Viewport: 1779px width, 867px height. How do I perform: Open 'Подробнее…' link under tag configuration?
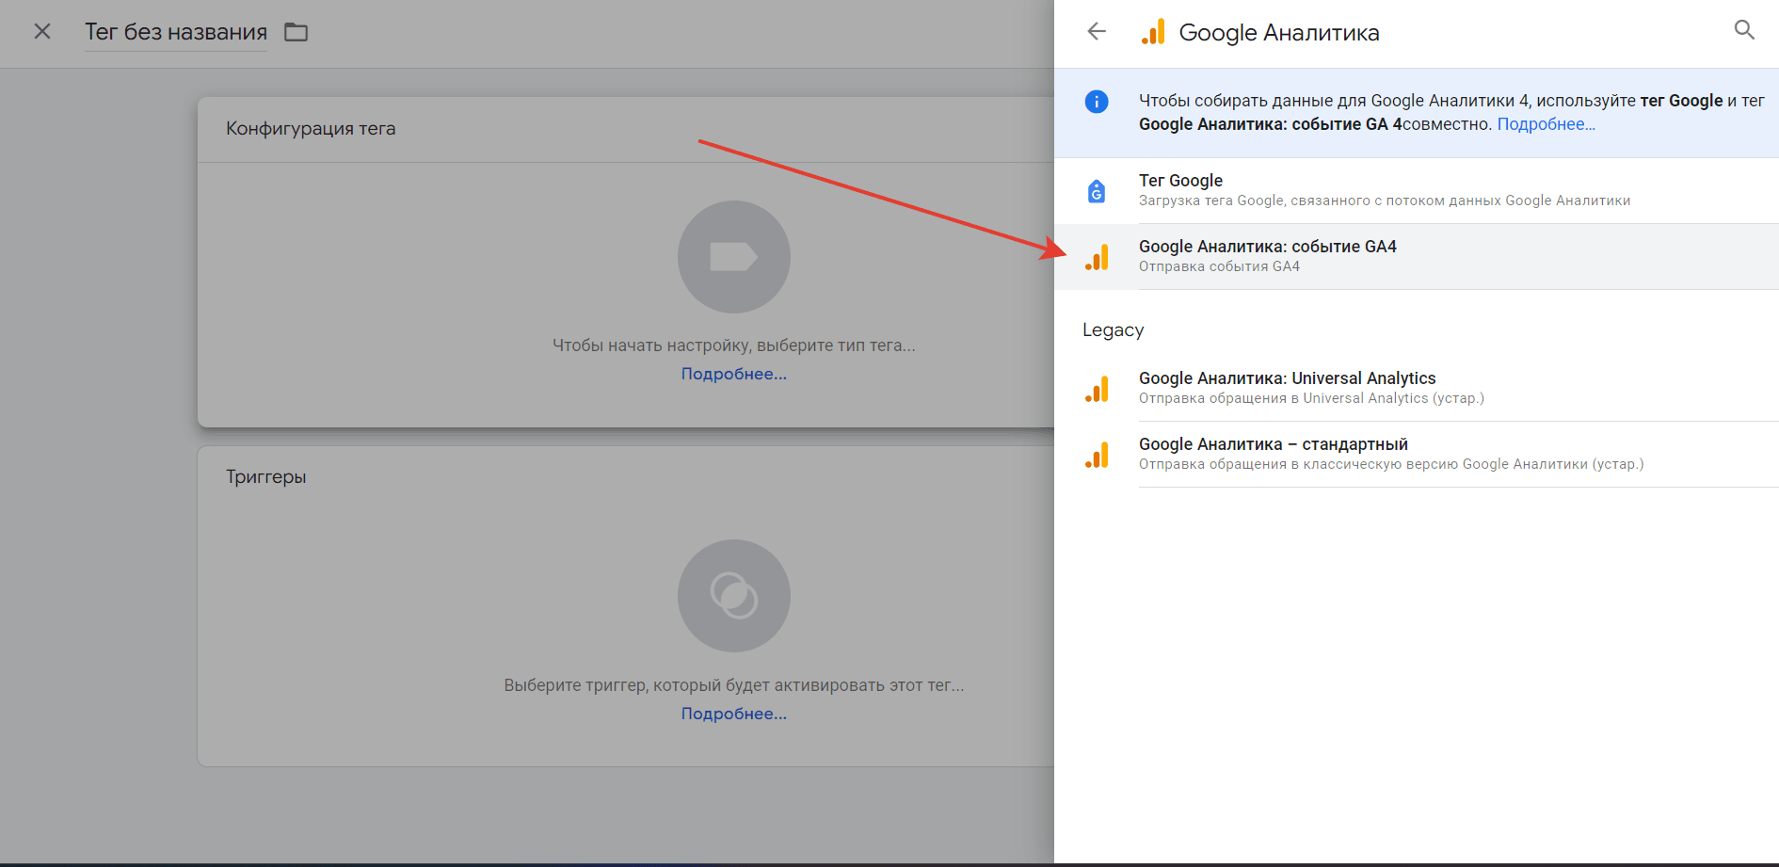[734, 374]
